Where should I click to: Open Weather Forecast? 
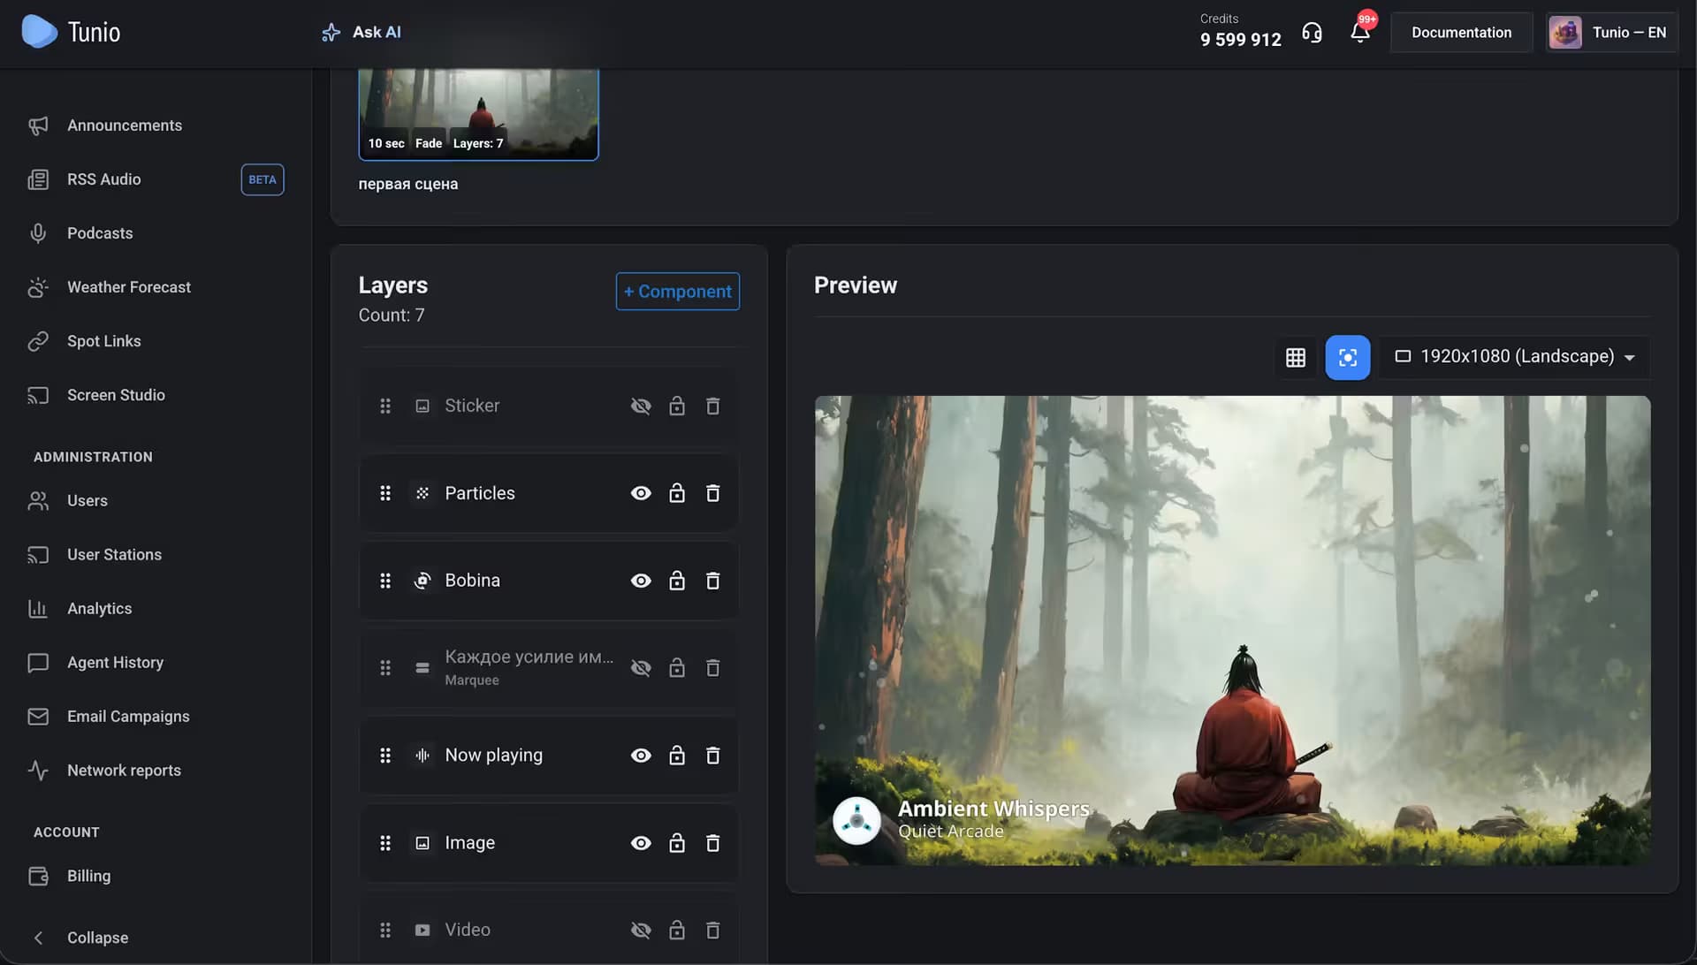point(129,287)
